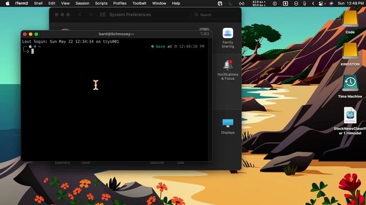This screenshot has width=366, height=205.
Task: Click the download arrow box menu bar icon
Action: (285, 3)
